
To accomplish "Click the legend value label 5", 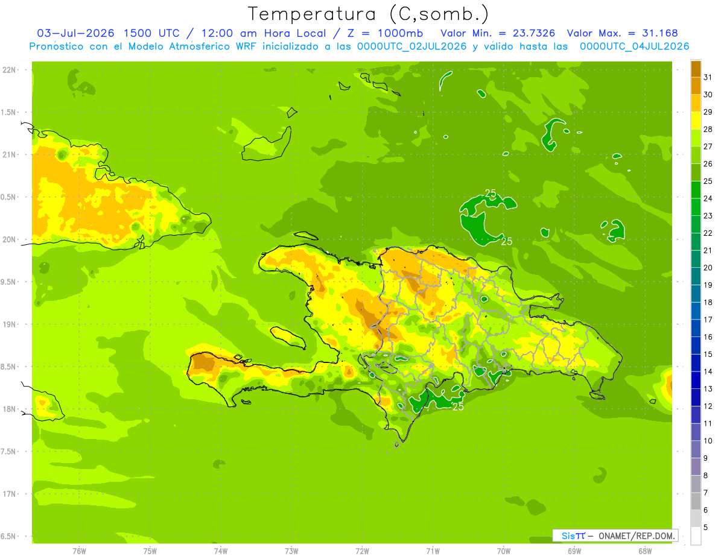I will (705, 528).
